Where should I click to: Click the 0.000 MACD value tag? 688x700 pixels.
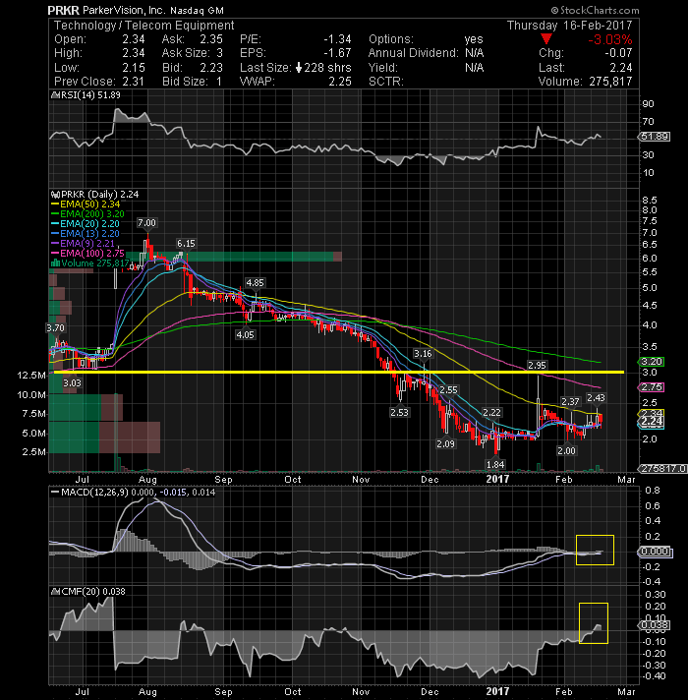pos(655,552)
